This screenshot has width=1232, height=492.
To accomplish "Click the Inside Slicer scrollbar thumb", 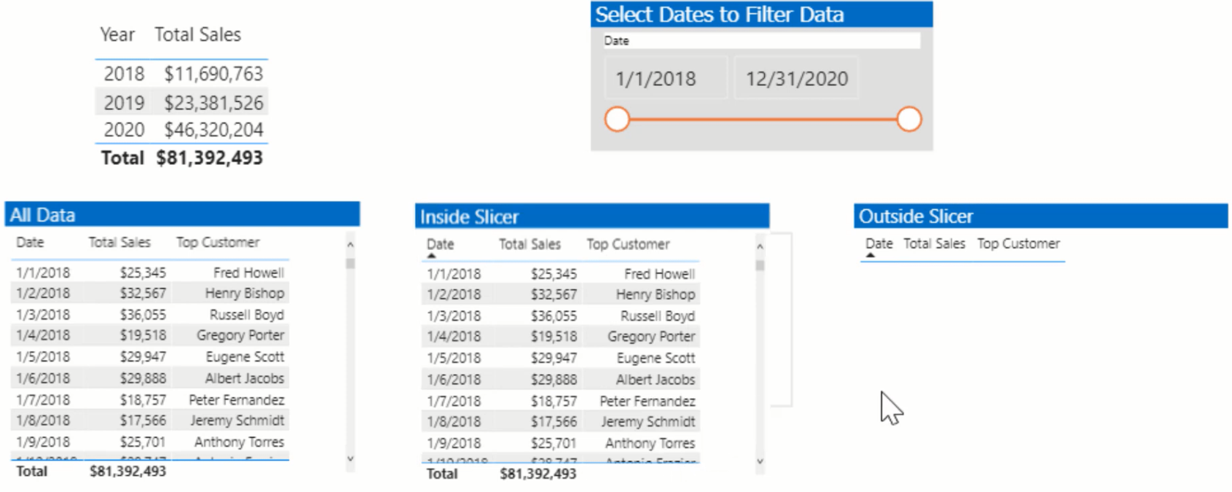I will pyautogui.click(x=760, y=265).
